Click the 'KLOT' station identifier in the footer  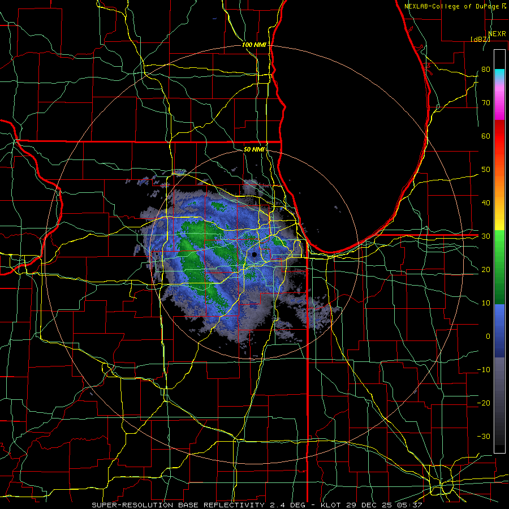point(330,505)
